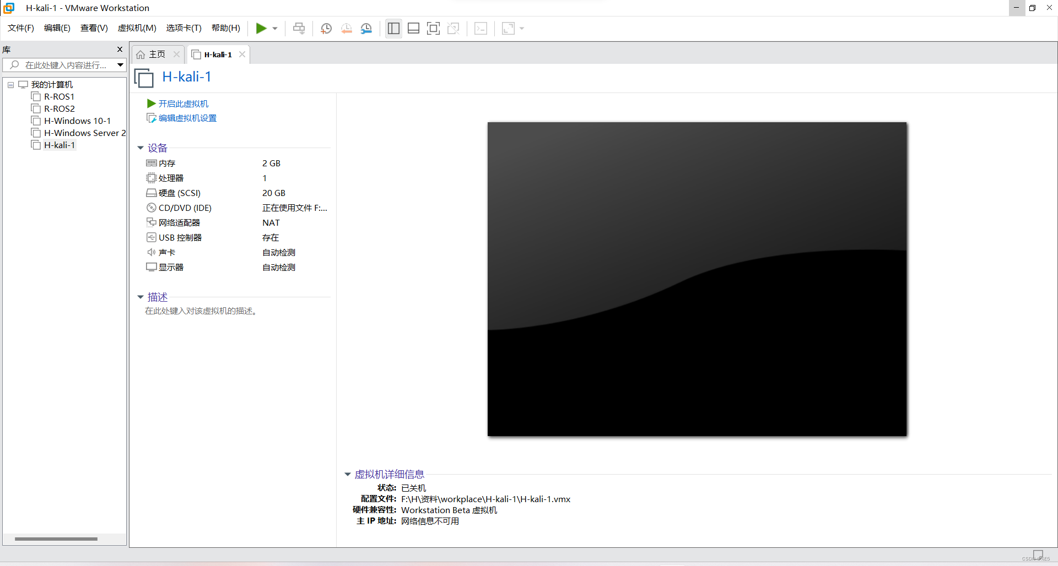Click the send Ctrl+Alt+Del toolbar icon
The image size is (1058, 566).
299,28
